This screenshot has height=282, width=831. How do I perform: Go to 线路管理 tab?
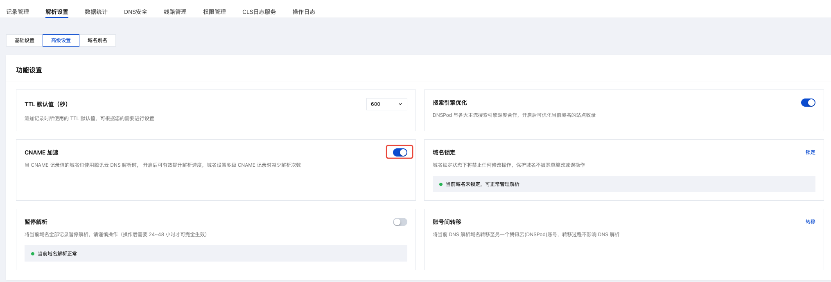(175, 12)
